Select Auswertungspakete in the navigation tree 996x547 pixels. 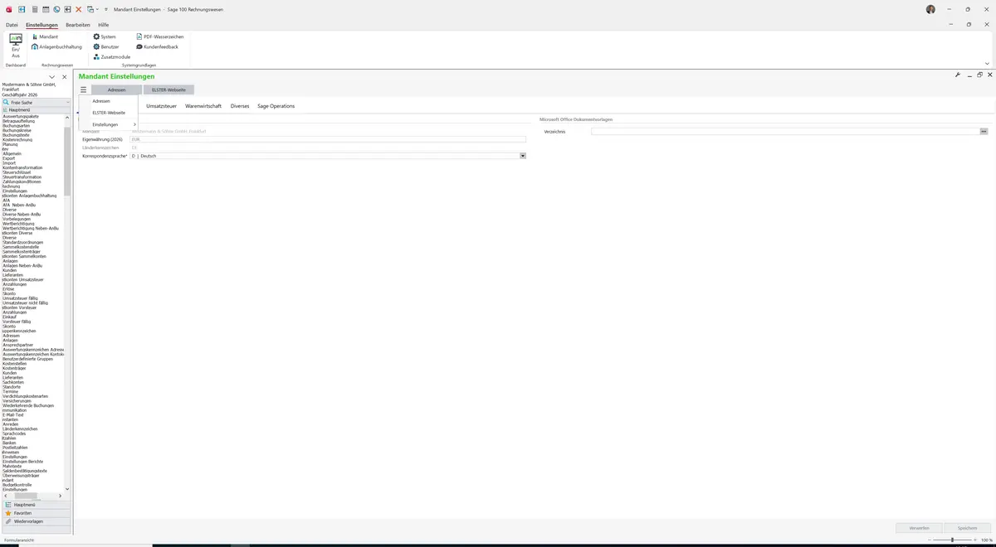click(x=21, y=116)
